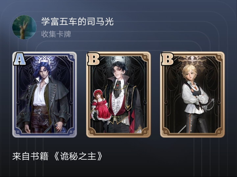
Task: Click the red-dress doll figure
Action: click(101, 105)
